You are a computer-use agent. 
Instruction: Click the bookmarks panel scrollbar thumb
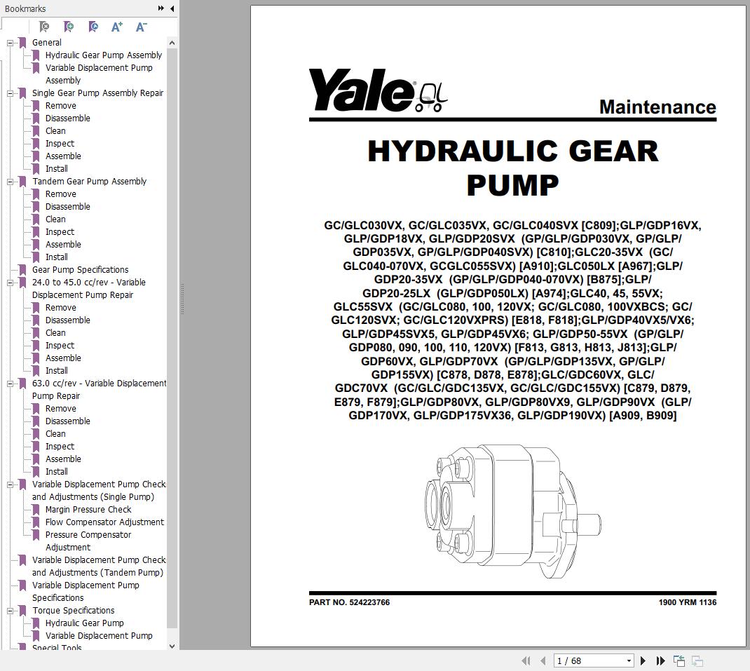172,338
